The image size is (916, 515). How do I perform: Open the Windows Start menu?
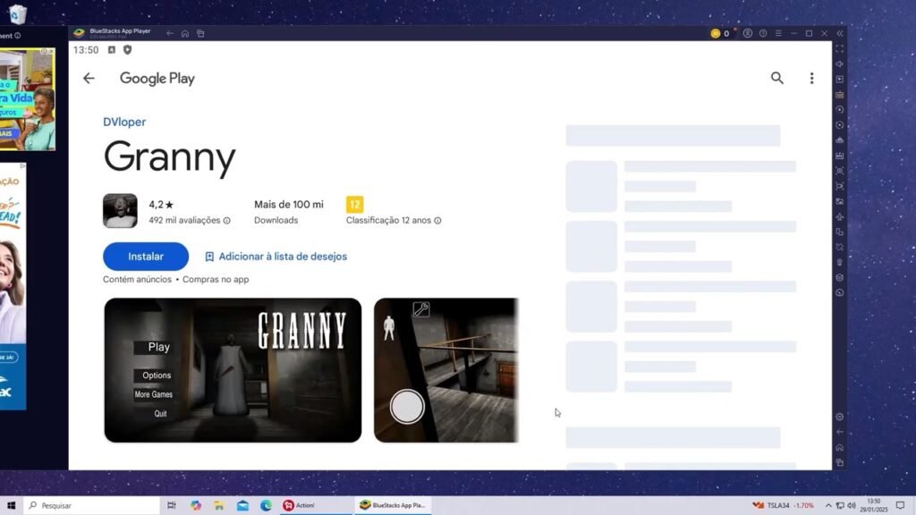click(x=11, y=505)
